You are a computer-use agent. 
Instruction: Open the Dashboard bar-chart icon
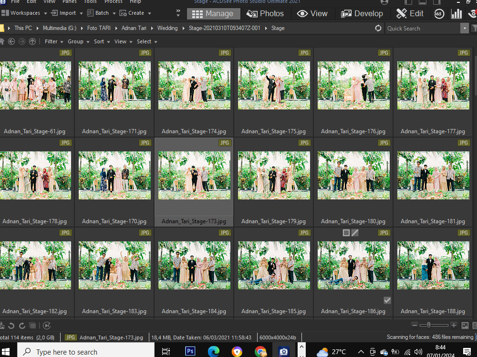456,13
